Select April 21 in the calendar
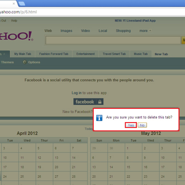Screen dimensions: 185x185 (x=79, y=166)
